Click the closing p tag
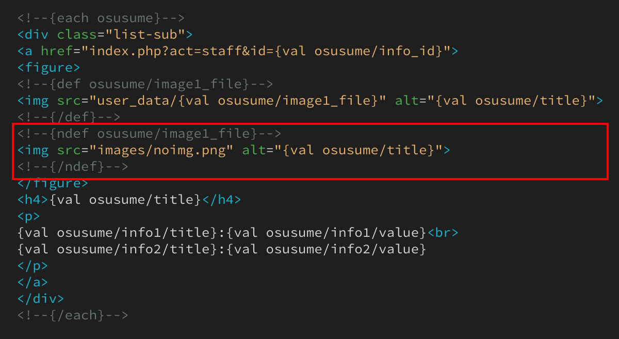The width and height of the screenshot is (619, 339). click(32, 266)
